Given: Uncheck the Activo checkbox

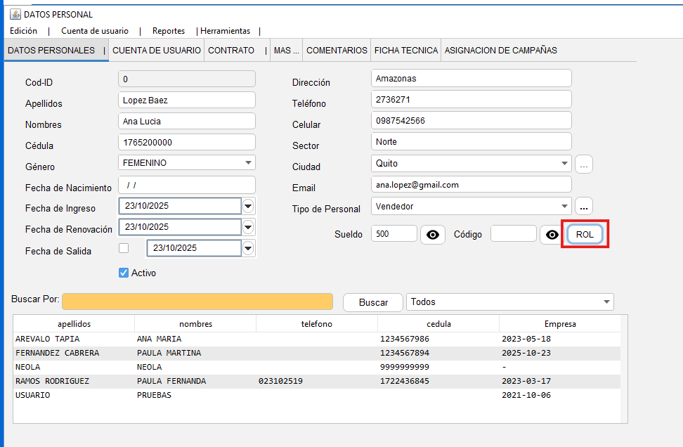Looking at the screenshot, I should pyautogui.click(x=124, y=273).
